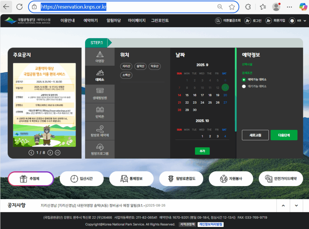Show previous notice with up chevron
This screenshot has width=309, height=229.
click(x=283, y=206)
